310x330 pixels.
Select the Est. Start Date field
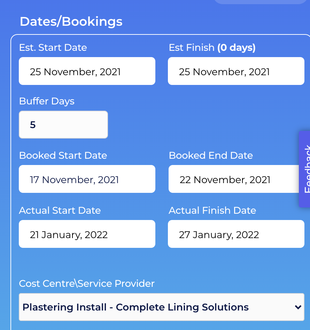[x=87, y=71]
